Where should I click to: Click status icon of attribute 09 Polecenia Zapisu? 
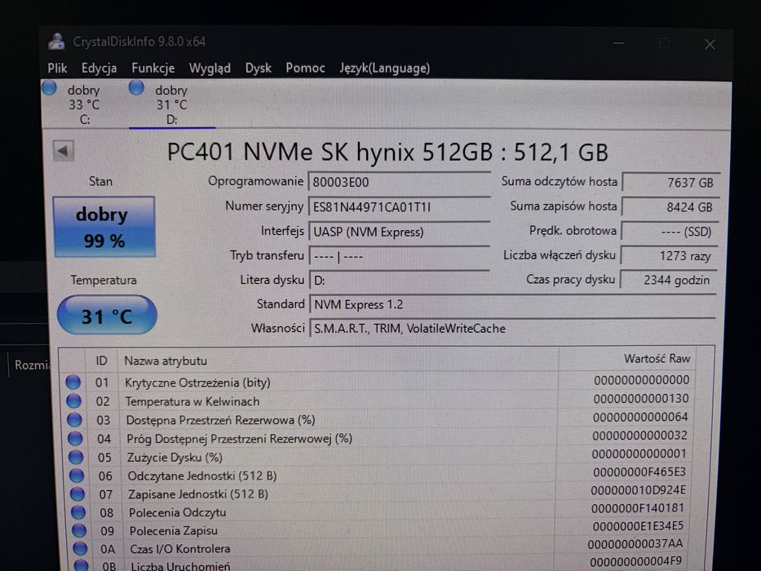point(79,531)
